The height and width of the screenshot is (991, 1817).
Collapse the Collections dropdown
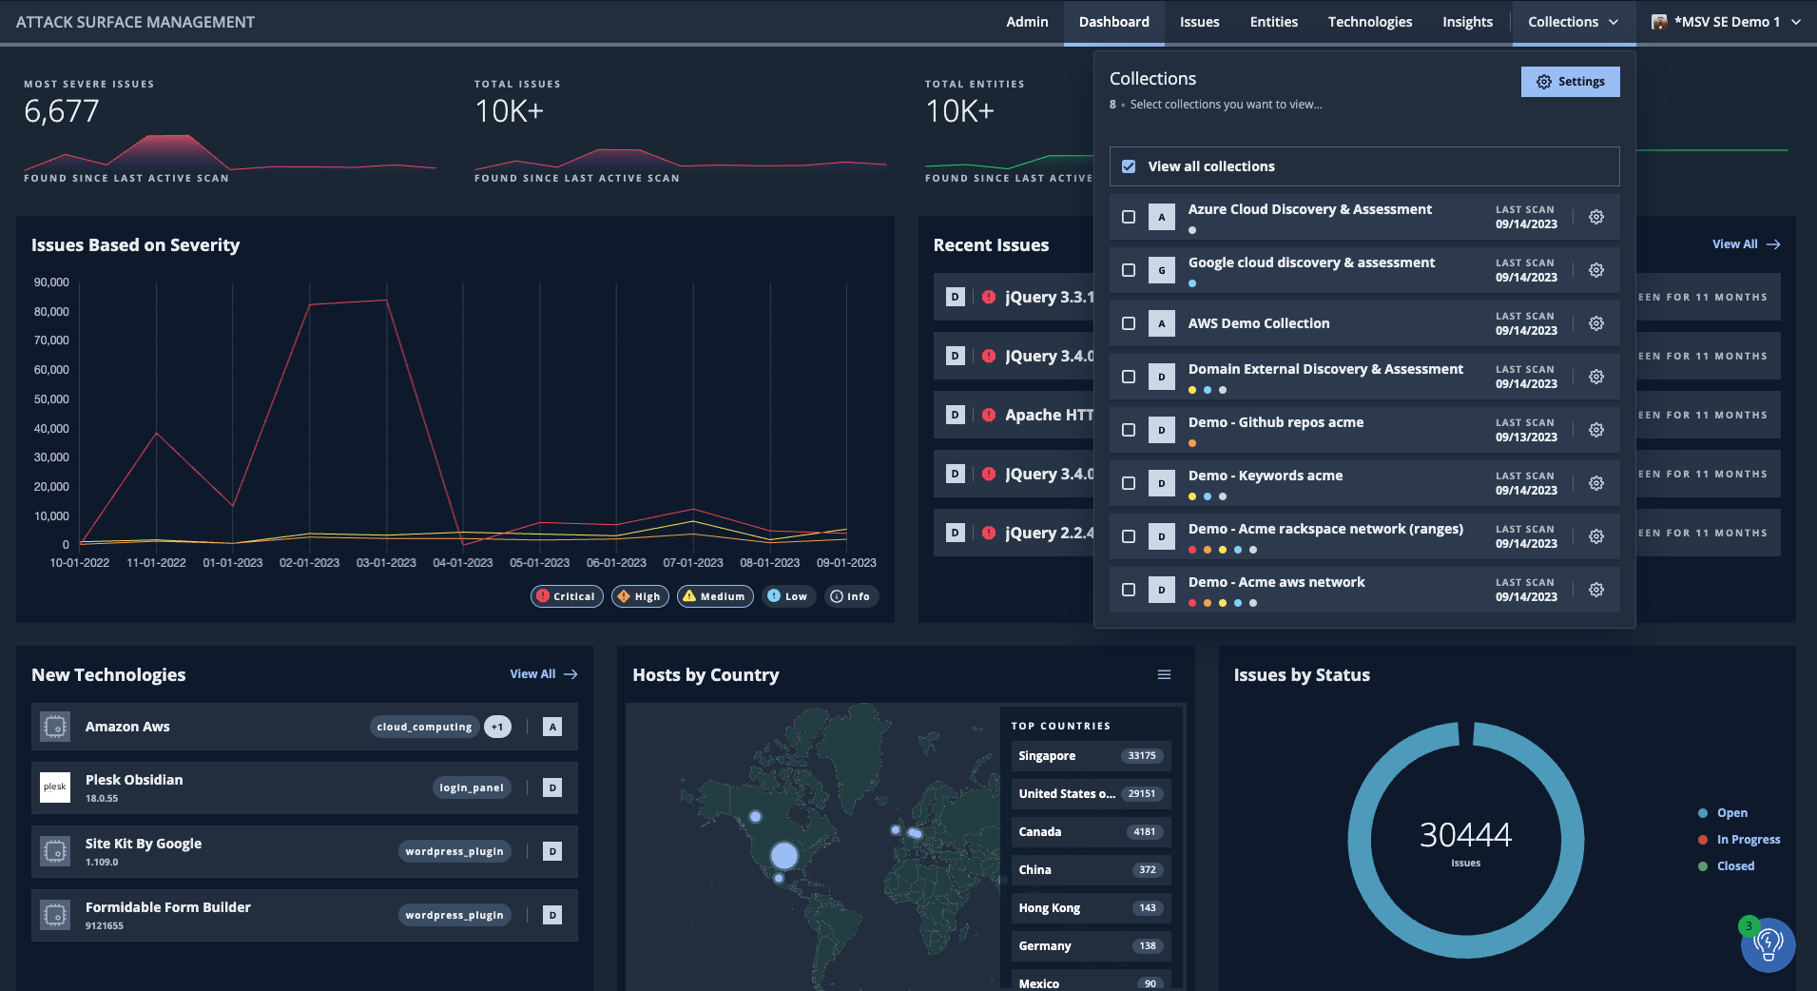tap(1573, 22)
